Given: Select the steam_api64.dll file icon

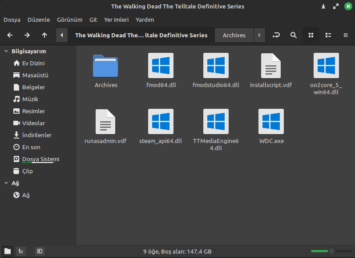Looking at the screenshot, I should [161, 122].
